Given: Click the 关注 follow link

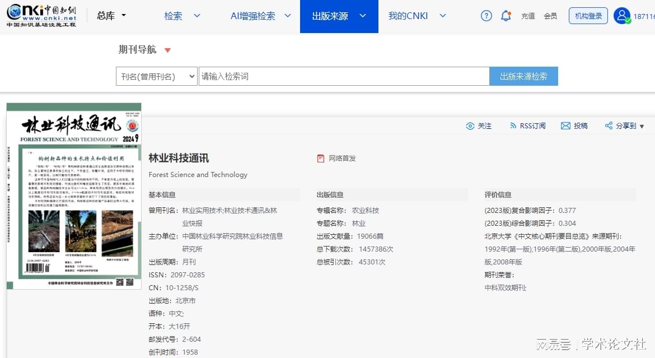Looking at the screenshot, I should 485,126.
